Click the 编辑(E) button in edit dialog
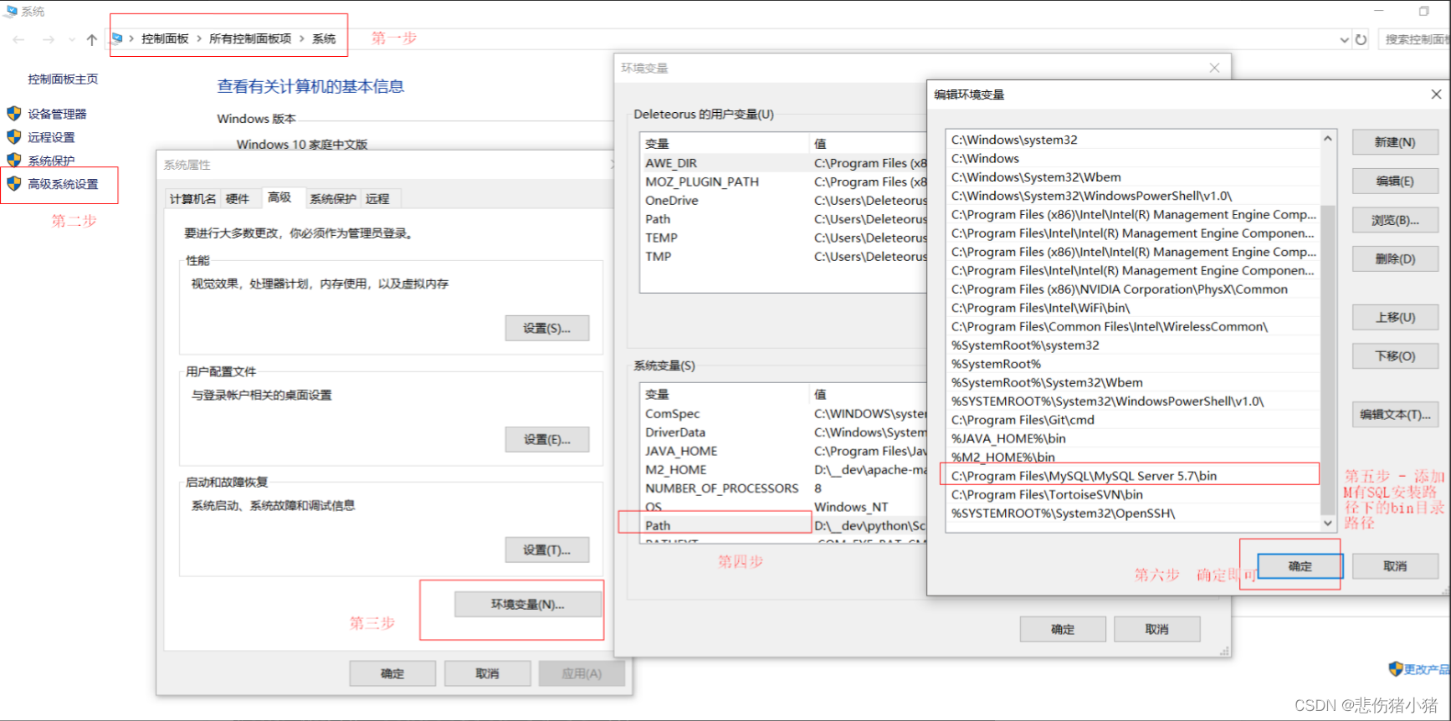This screenshot has width=1451, height=721. [x=1395, y=181]
